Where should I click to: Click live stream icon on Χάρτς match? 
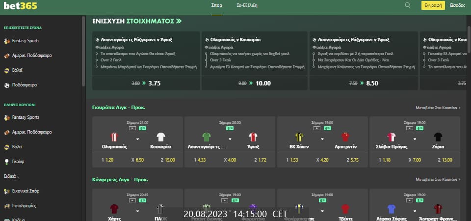pos(132,200)
